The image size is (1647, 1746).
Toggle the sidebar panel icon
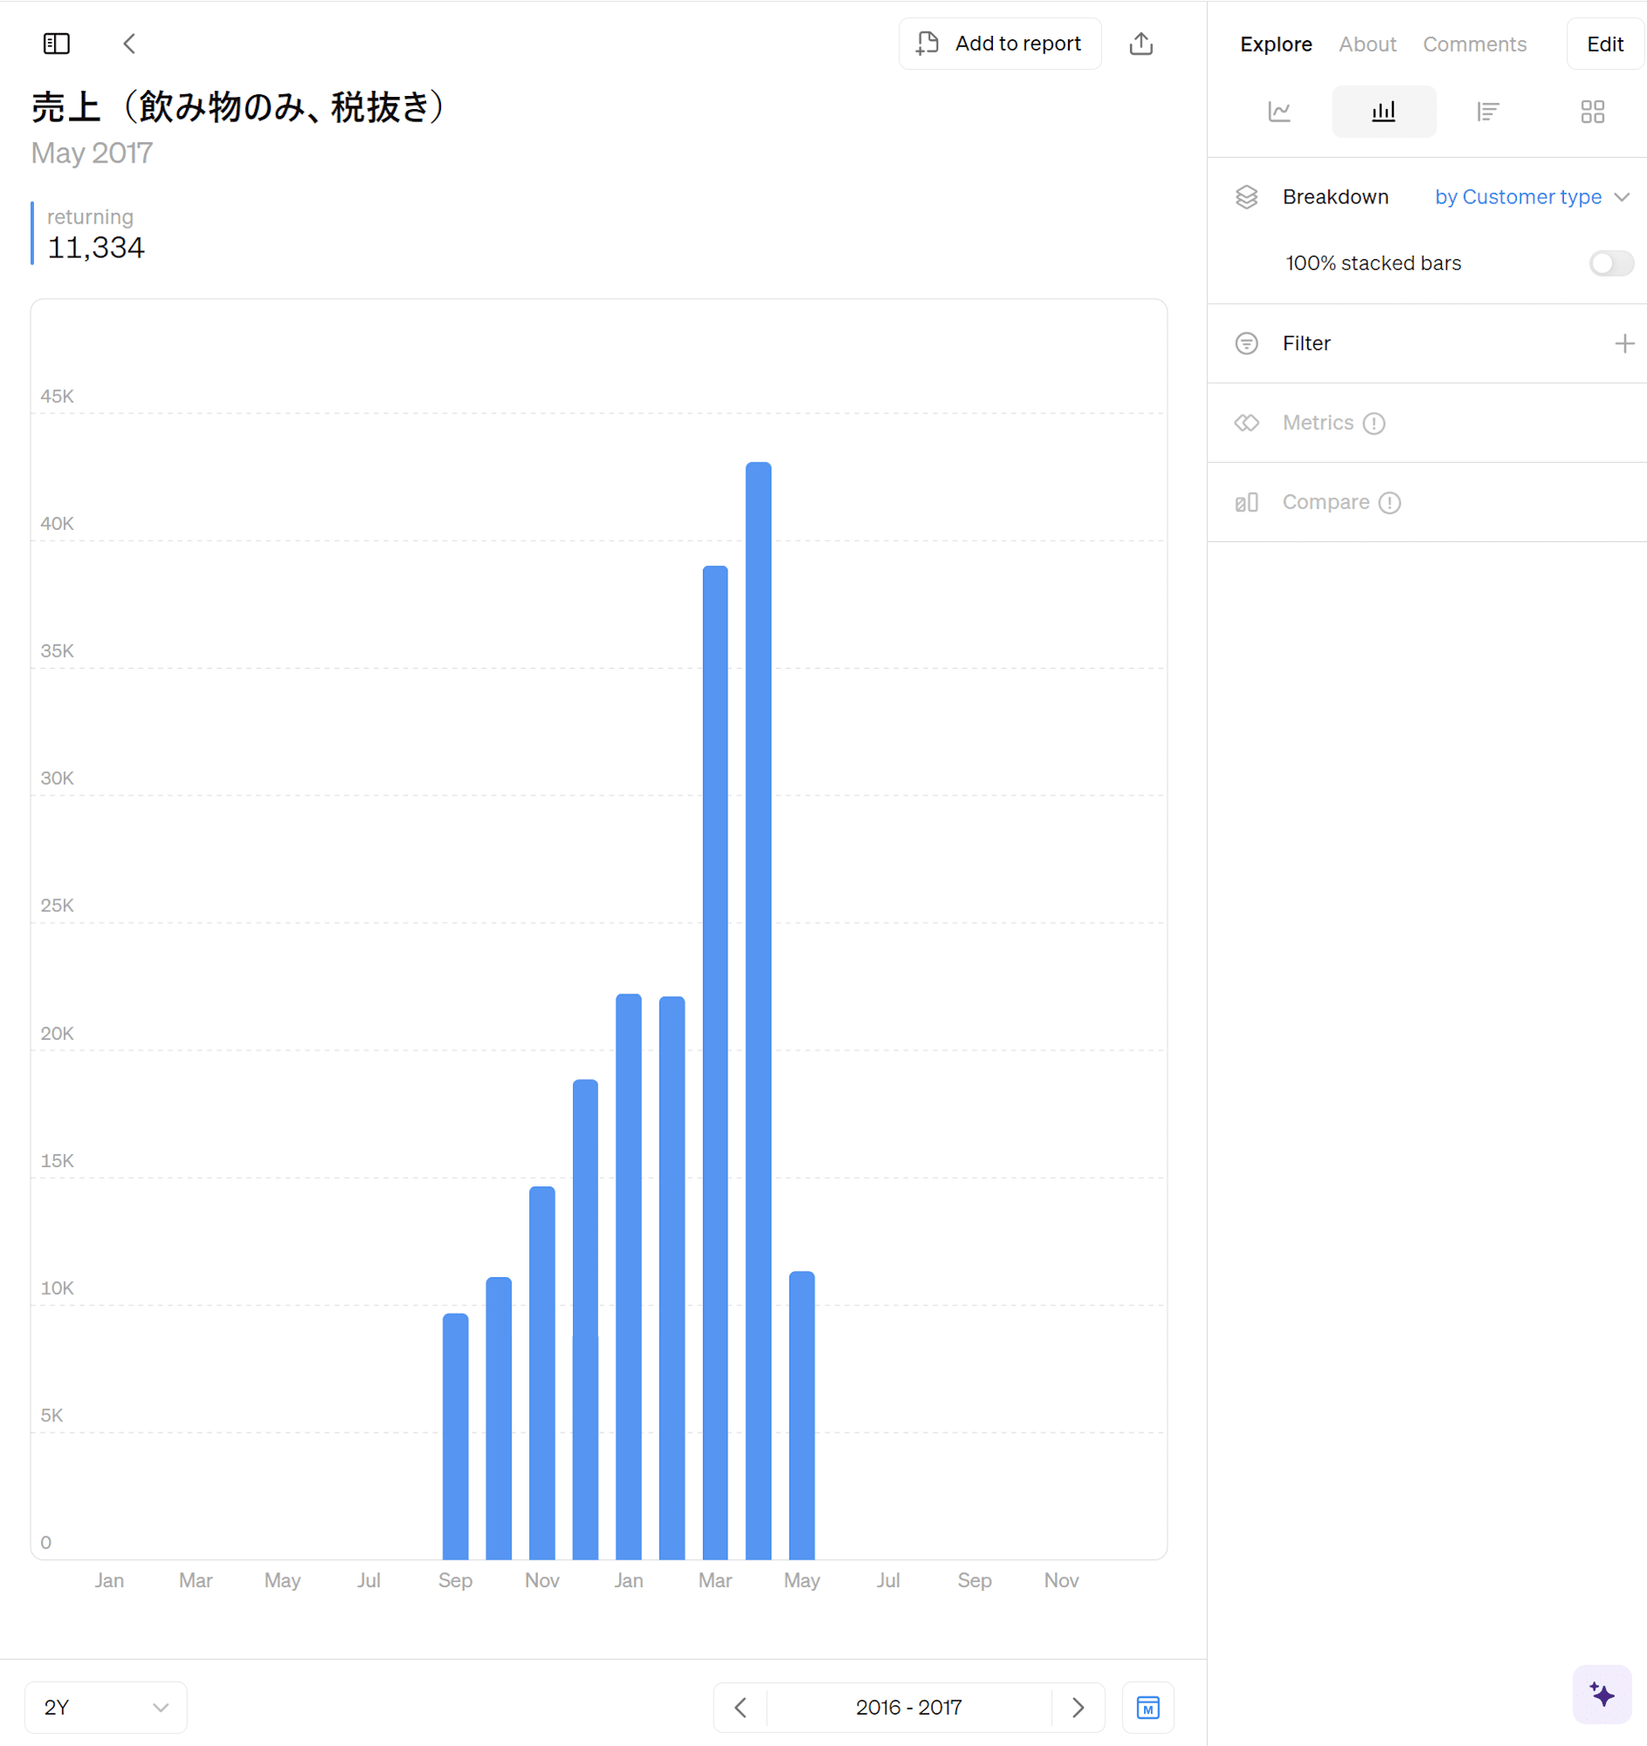point(56,43)
